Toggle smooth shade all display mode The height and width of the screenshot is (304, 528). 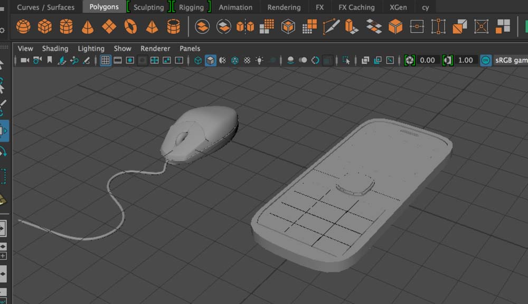pos(210,60)
